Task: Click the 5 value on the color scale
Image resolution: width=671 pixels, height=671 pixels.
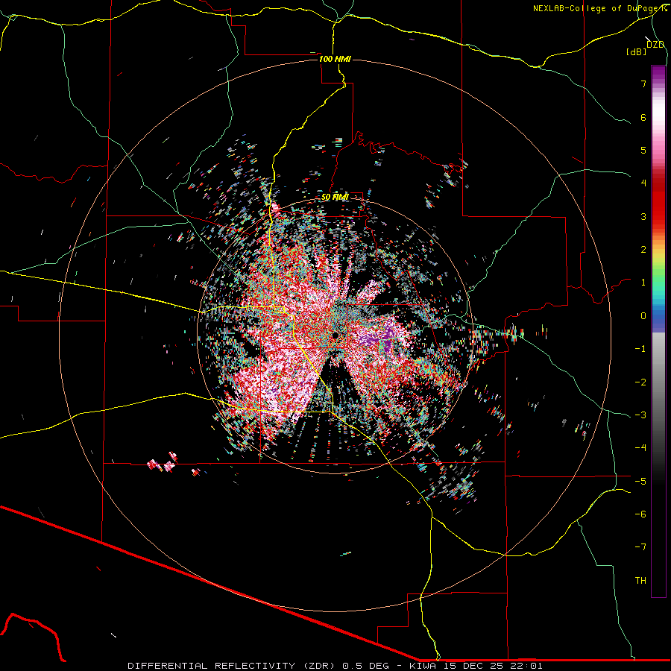Action: click(643, 150)
